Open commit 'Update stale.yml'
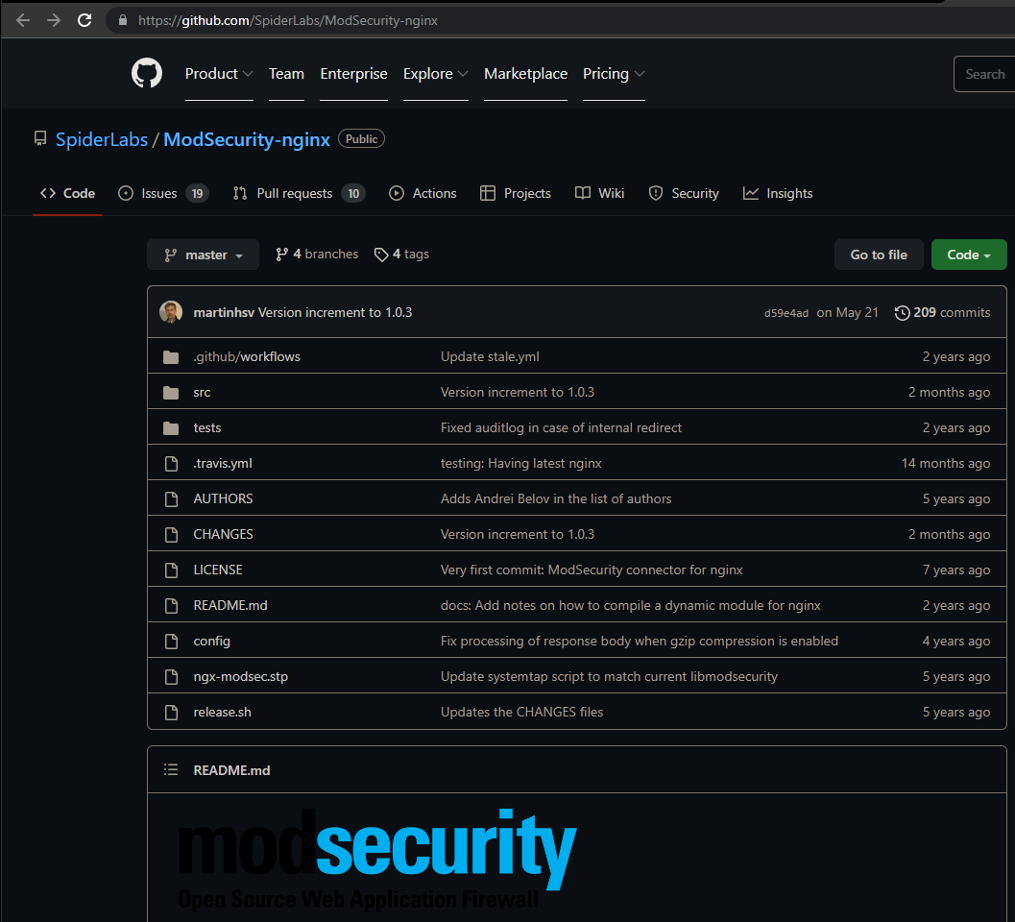This screenshot has width=1015, height=922. pyautogui.click(x=490, y=356)
